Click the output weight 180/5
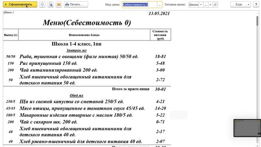This screenshot has height=147, width=261. 11,115
